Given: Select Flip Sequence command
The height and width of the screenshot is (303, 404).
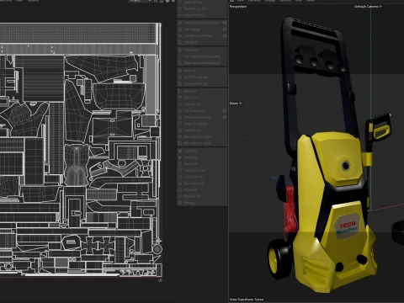Looking at the screenshot, I should 202,183.
